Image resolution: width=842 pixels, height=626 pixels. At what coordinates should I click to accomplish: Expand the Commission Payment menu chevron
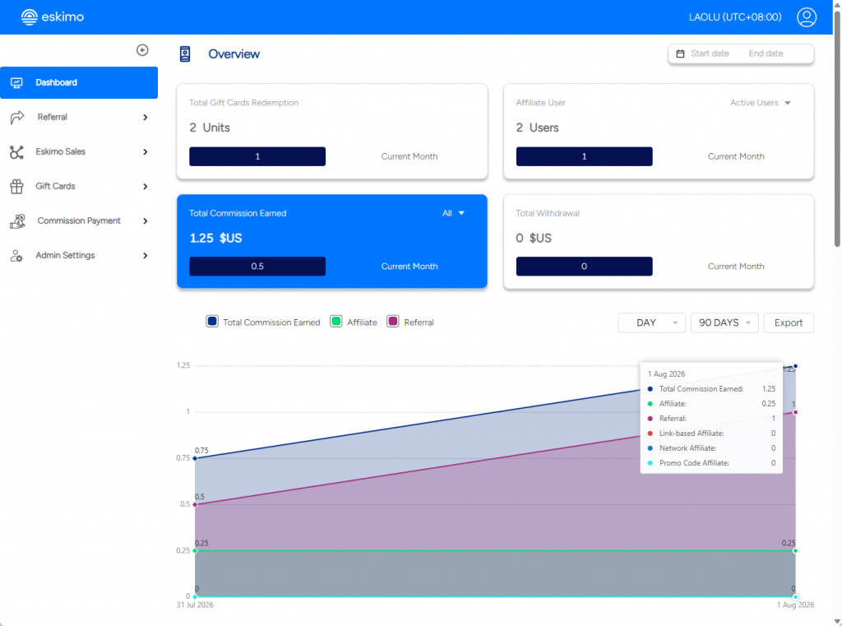coord(145,220)
